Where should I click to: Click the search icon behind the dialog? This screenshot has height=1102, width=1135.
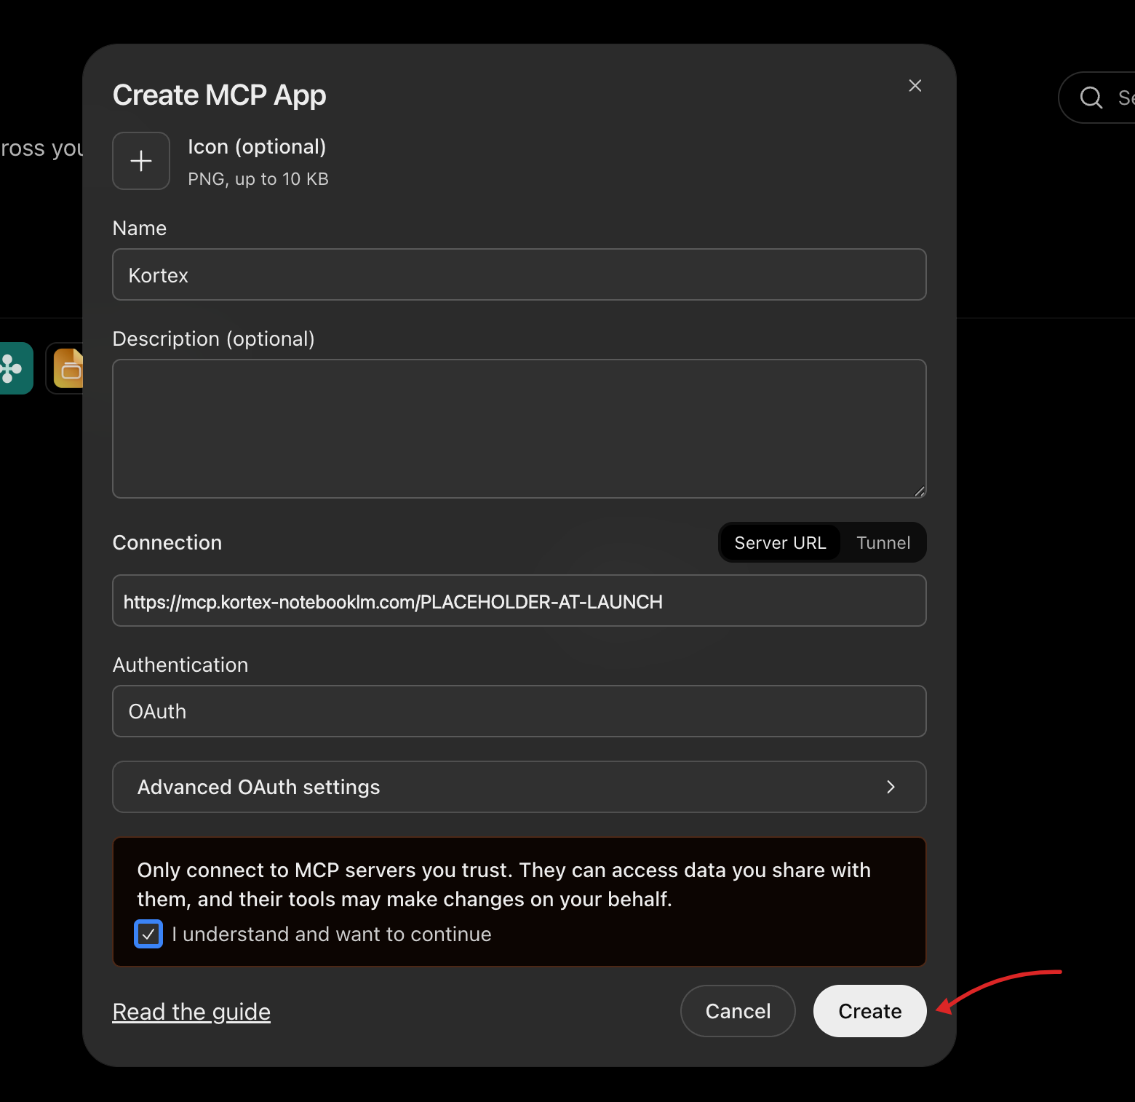[x=1091, y=98]
